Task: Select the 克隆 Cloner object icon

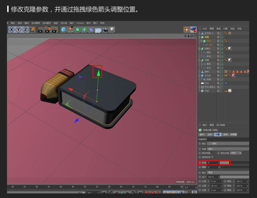Action: pyautogui.click(x=202, y=37)
